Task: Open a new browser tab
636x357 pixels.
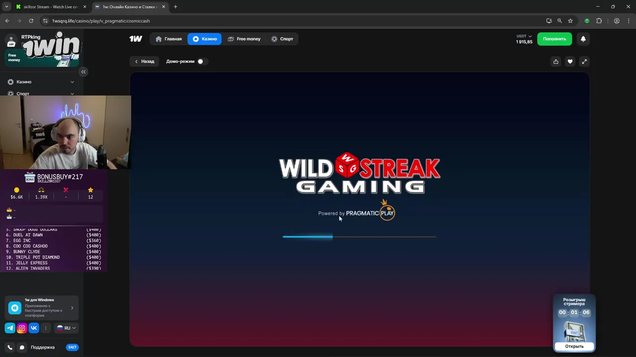Action: pos(175,7)
